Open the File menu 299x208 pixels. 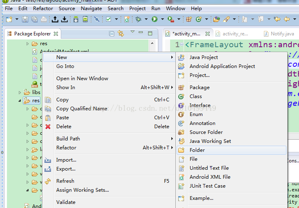(9, 9)
